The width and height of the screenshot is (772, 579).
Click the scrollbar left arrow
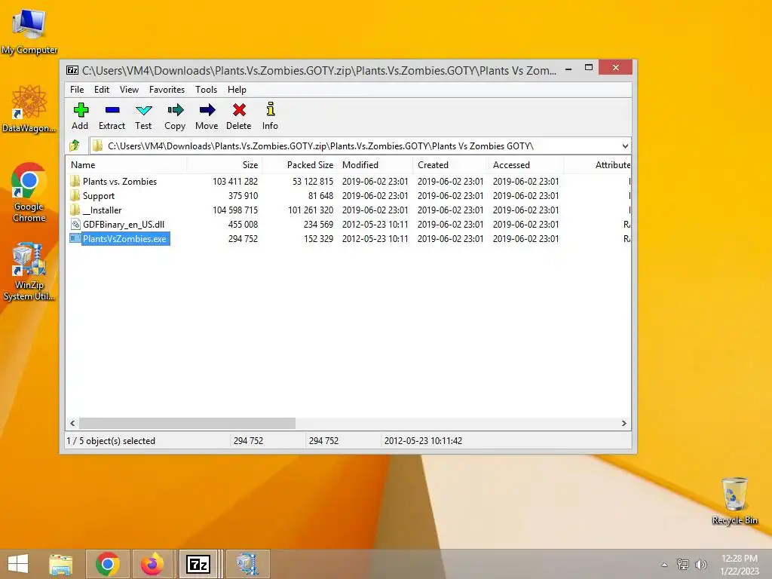pyautogui.click(x=73, y=423)
